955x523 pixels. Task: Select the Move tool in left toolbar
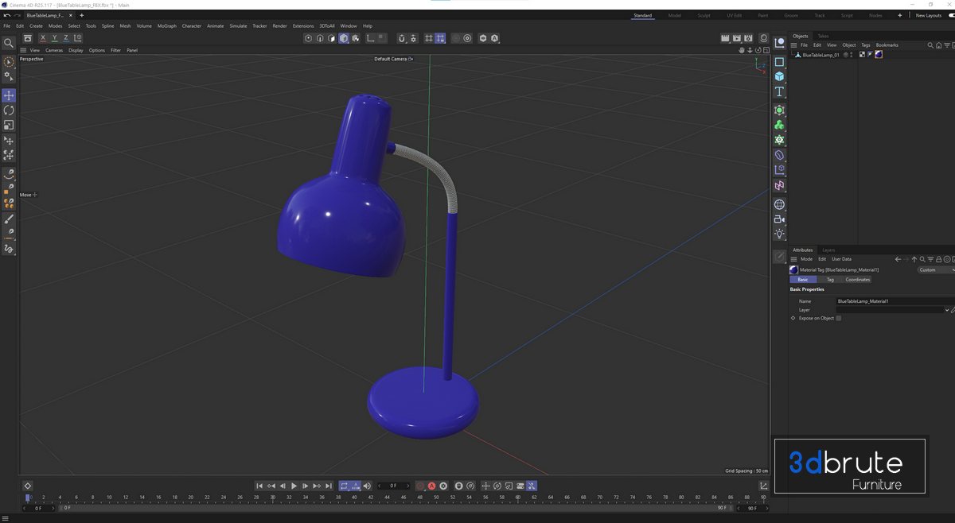tap(9, 95)
